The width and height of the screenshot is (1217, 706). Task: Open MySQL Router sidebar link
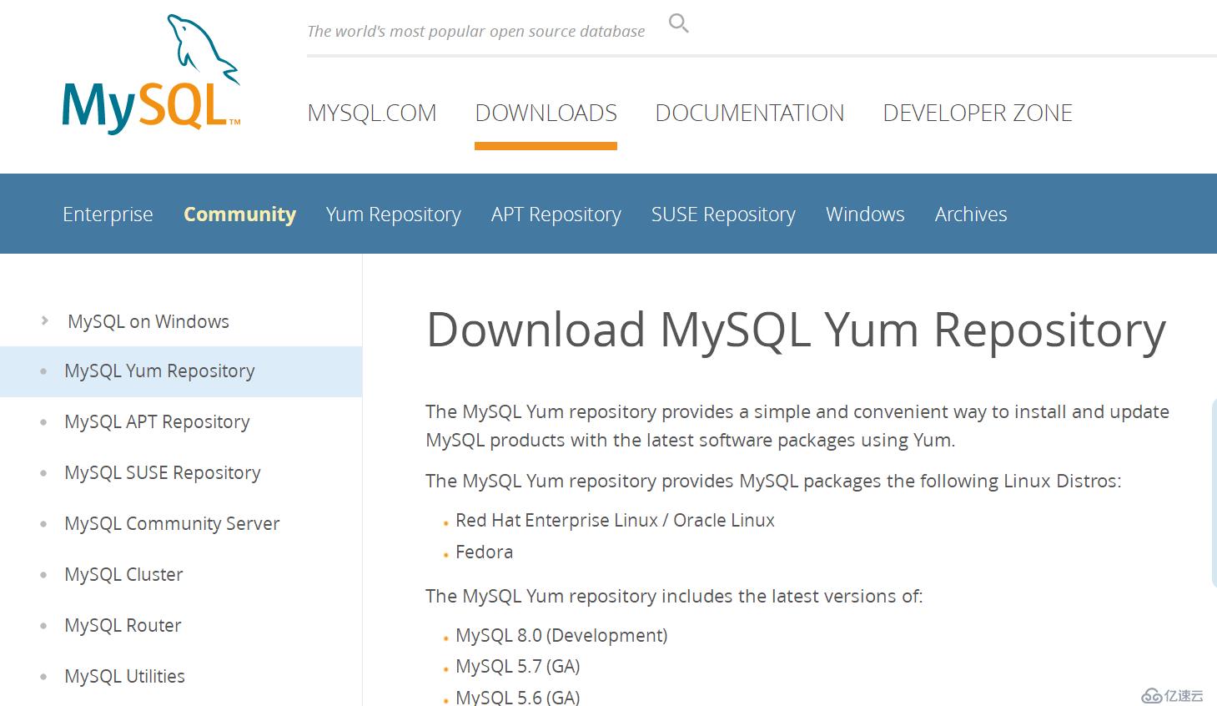click(123, 625)
